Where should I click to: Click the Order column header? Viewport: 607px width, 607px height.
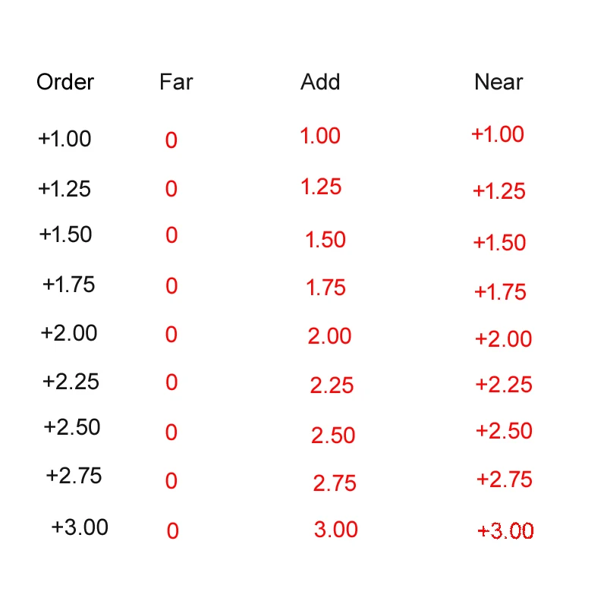(x=65, y=82)
